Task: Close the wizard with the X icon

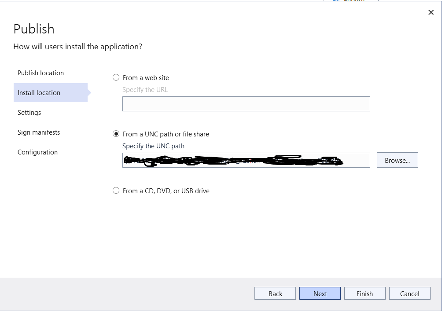Action: pyautogui.click(x=431, y=12)
